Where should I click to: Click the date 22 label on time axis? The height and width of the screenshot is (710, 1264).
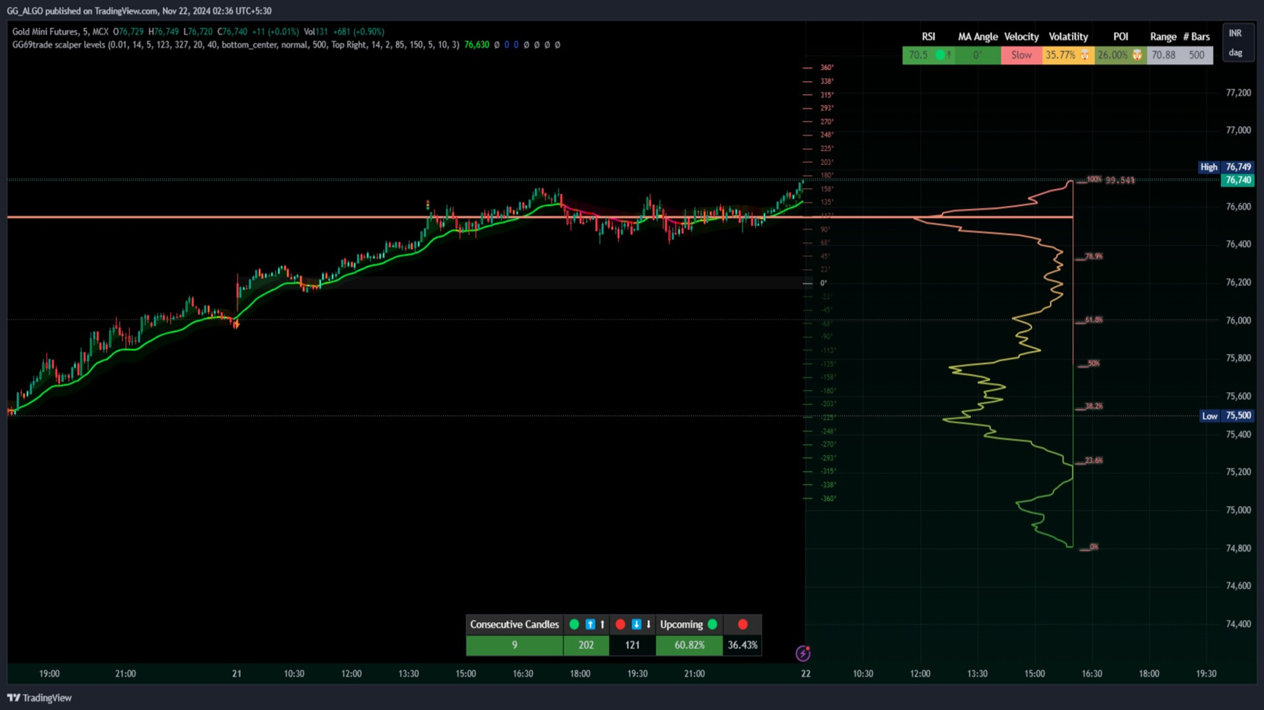(x=805, y=673)
